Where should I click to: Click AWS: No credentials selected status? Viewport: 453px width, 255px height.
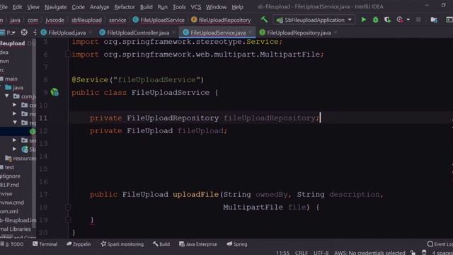(369, 252)
